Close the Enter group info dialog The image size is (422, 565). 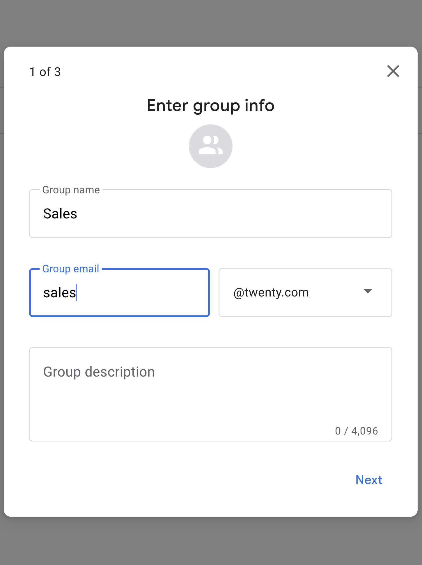tap(393, 71)
